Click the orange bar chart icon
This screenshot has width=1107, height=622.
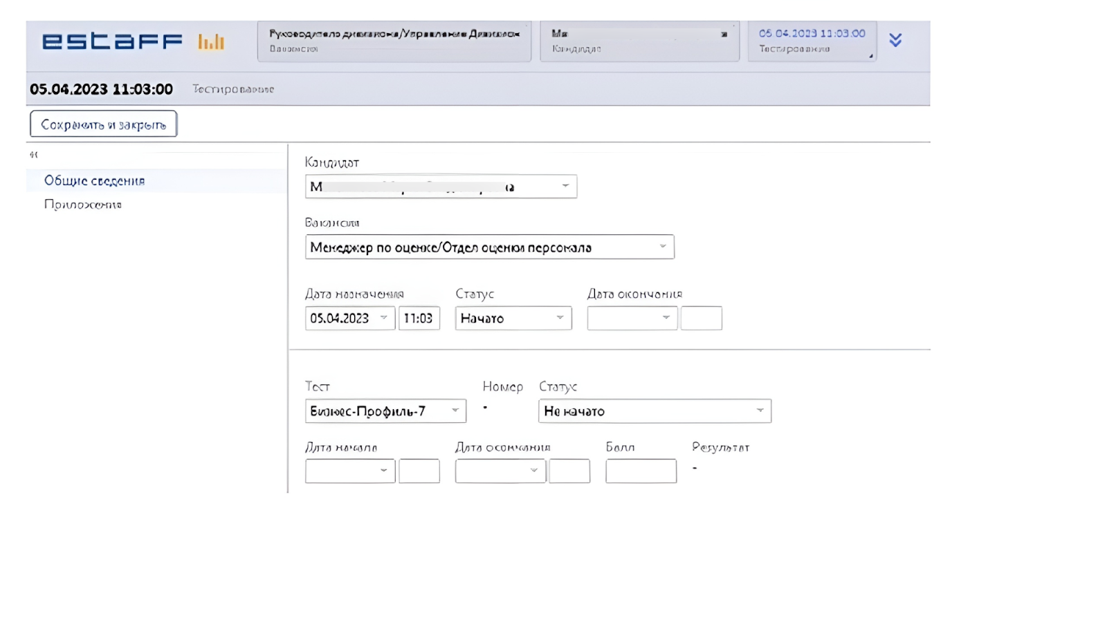pos(211,42)
